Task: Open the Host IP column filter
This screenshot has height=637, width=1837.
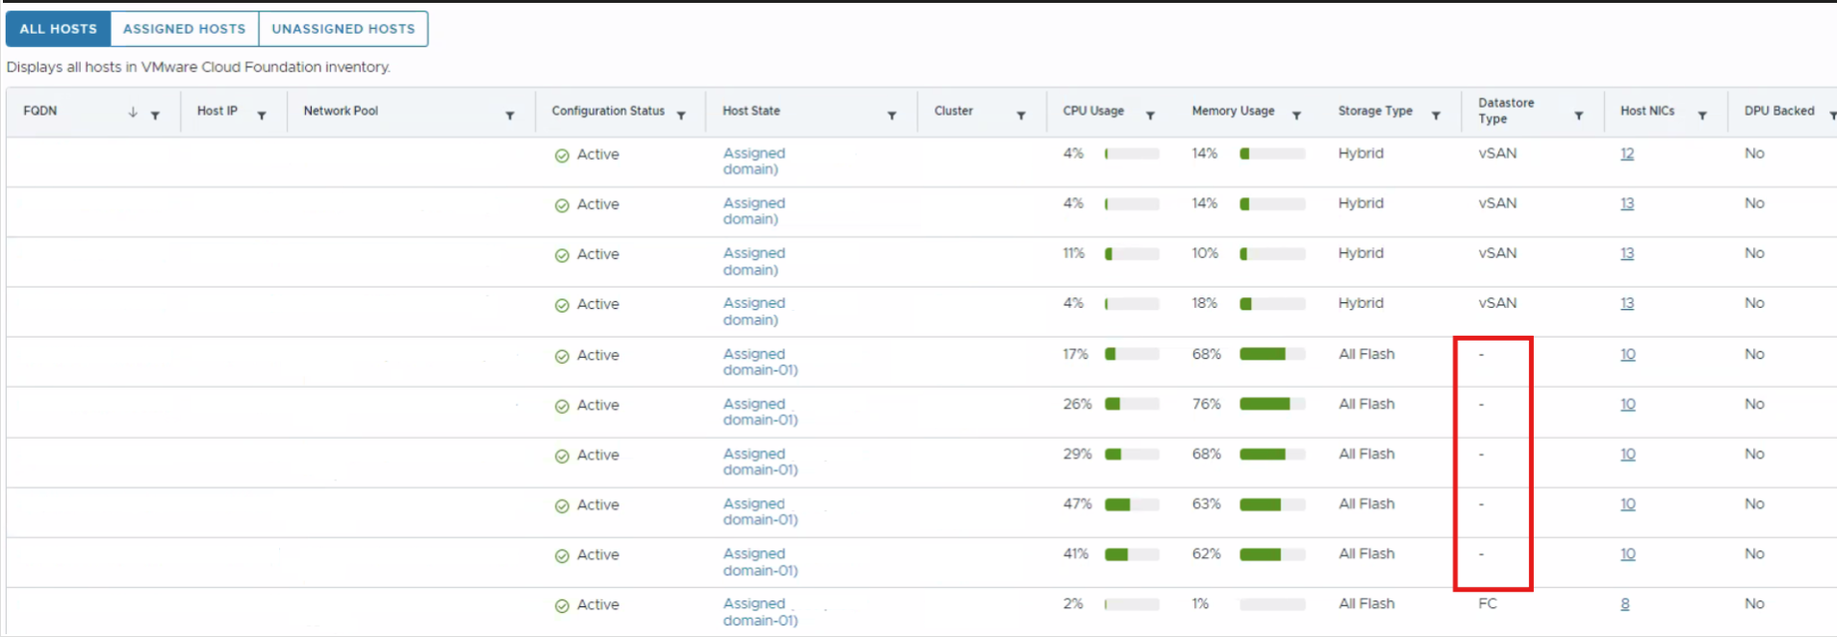Action: pyautogui.click(x=262, y=115)
